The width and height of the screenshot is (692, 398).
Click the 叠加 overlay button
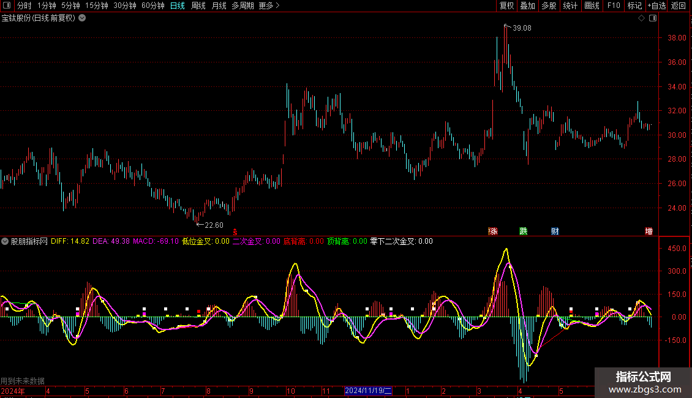click(527, 6)
